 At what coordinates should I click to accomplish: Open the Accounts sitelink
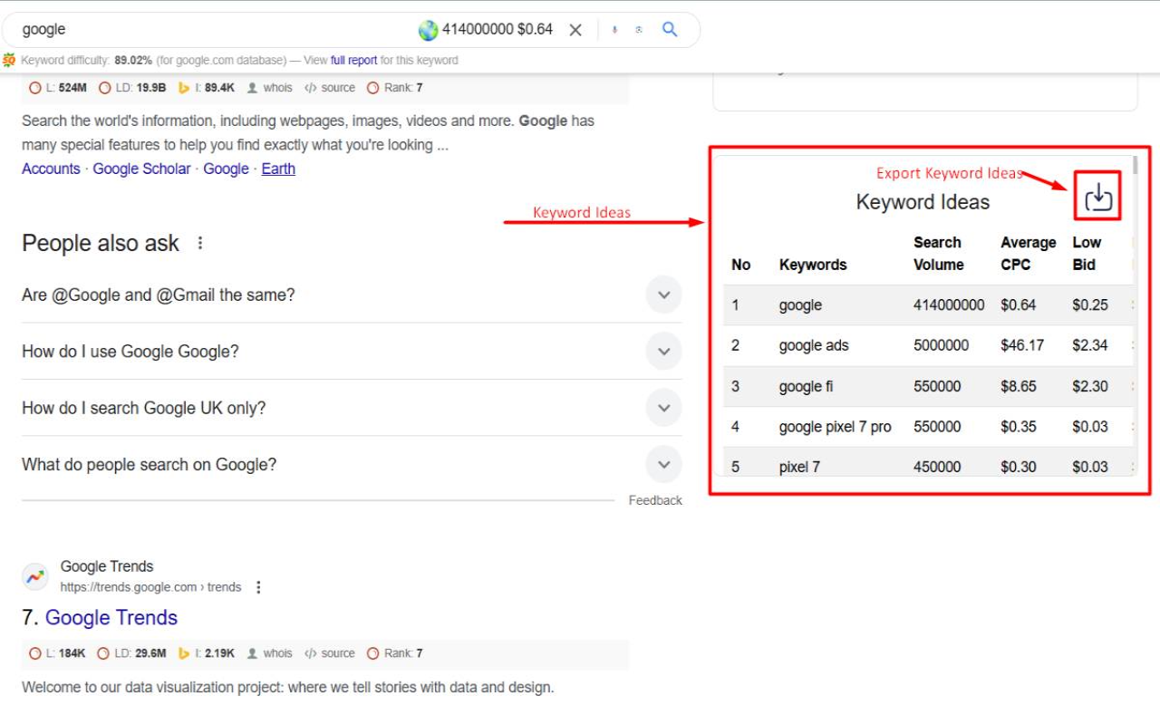(51, 169)
